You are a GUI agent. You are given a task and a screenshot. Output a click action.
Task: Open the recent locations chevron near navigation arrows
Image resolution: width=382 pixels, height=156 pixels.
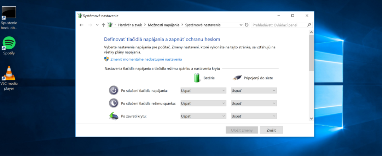point(97,25)
